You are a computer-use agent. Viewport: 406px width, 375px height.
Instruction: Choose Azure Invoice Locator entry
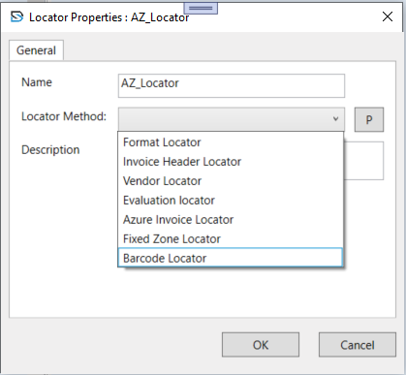(231, 220)
